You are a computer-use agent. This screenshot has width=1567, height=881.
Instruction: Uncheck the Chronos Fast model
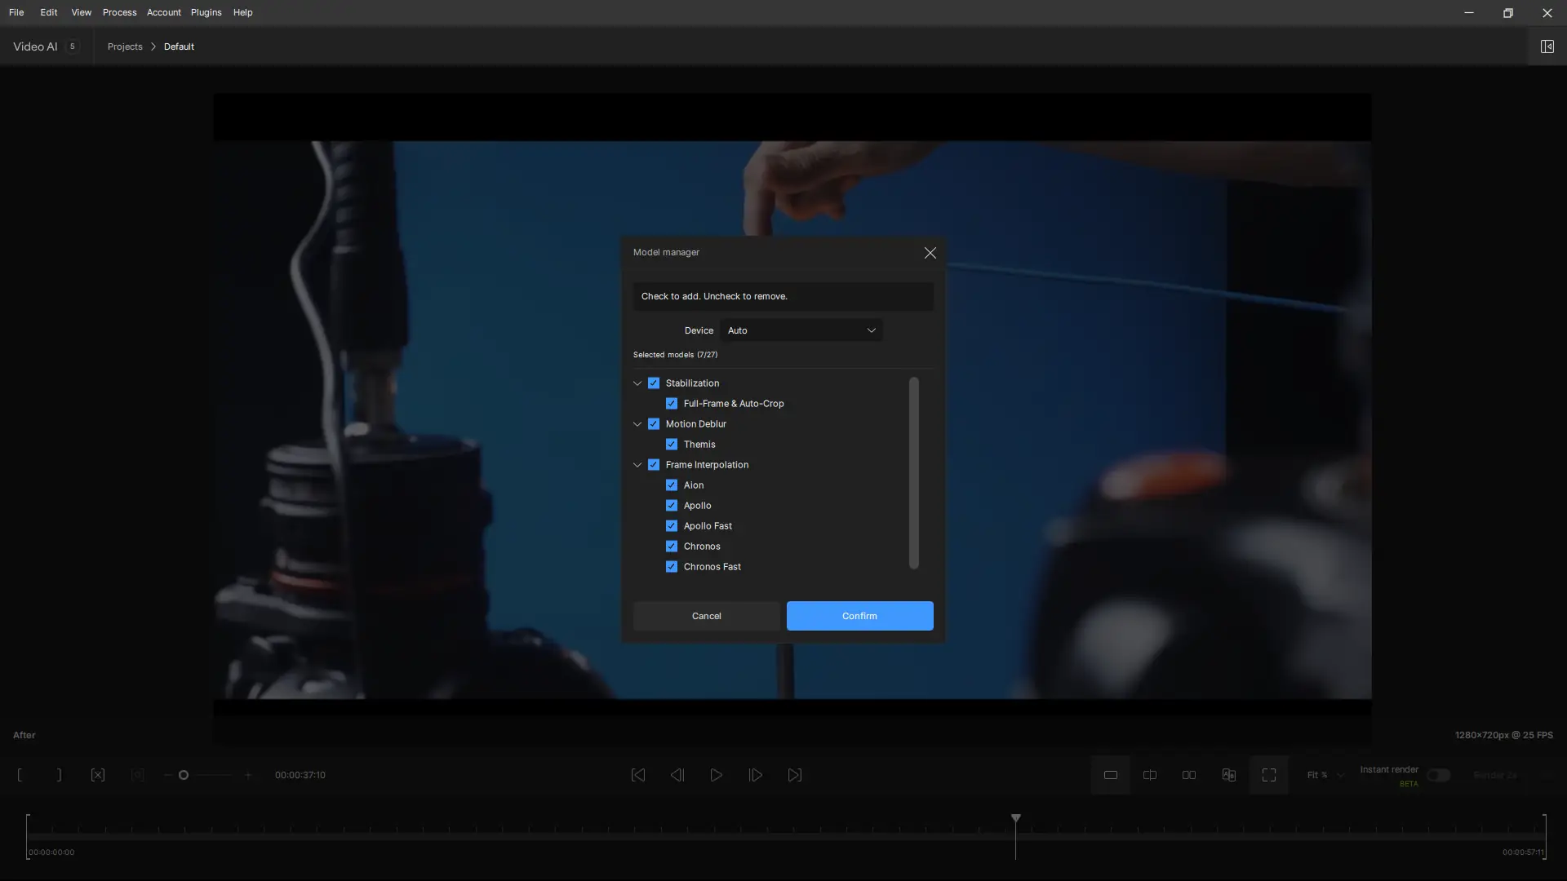pyautogui.click(x=672, y=567)
